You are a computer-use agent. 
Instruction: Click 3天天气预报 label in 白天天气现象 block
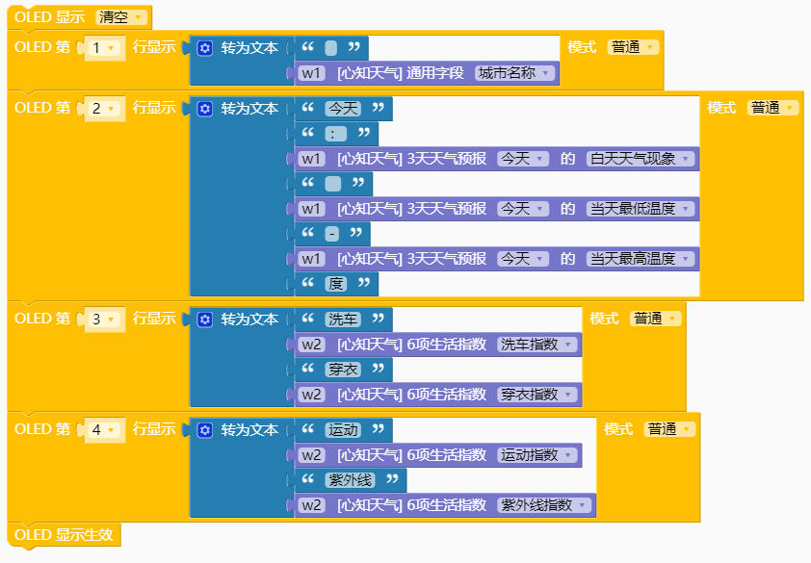pyautogui.click(x=446, y=159)
